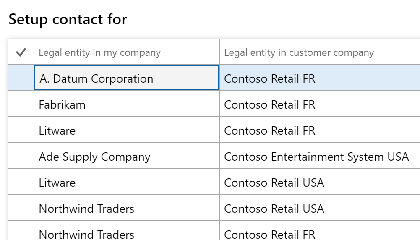Toggle row selector for the Fabrikam row
Screen dimensions: 420x240
tap(21, 104)
